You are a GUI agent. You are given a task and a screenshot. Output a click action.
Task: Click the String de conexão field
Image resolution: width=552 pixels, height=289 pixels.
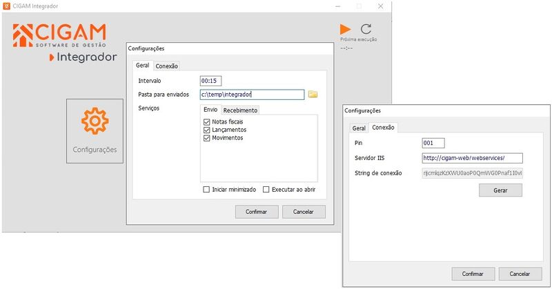472,173
